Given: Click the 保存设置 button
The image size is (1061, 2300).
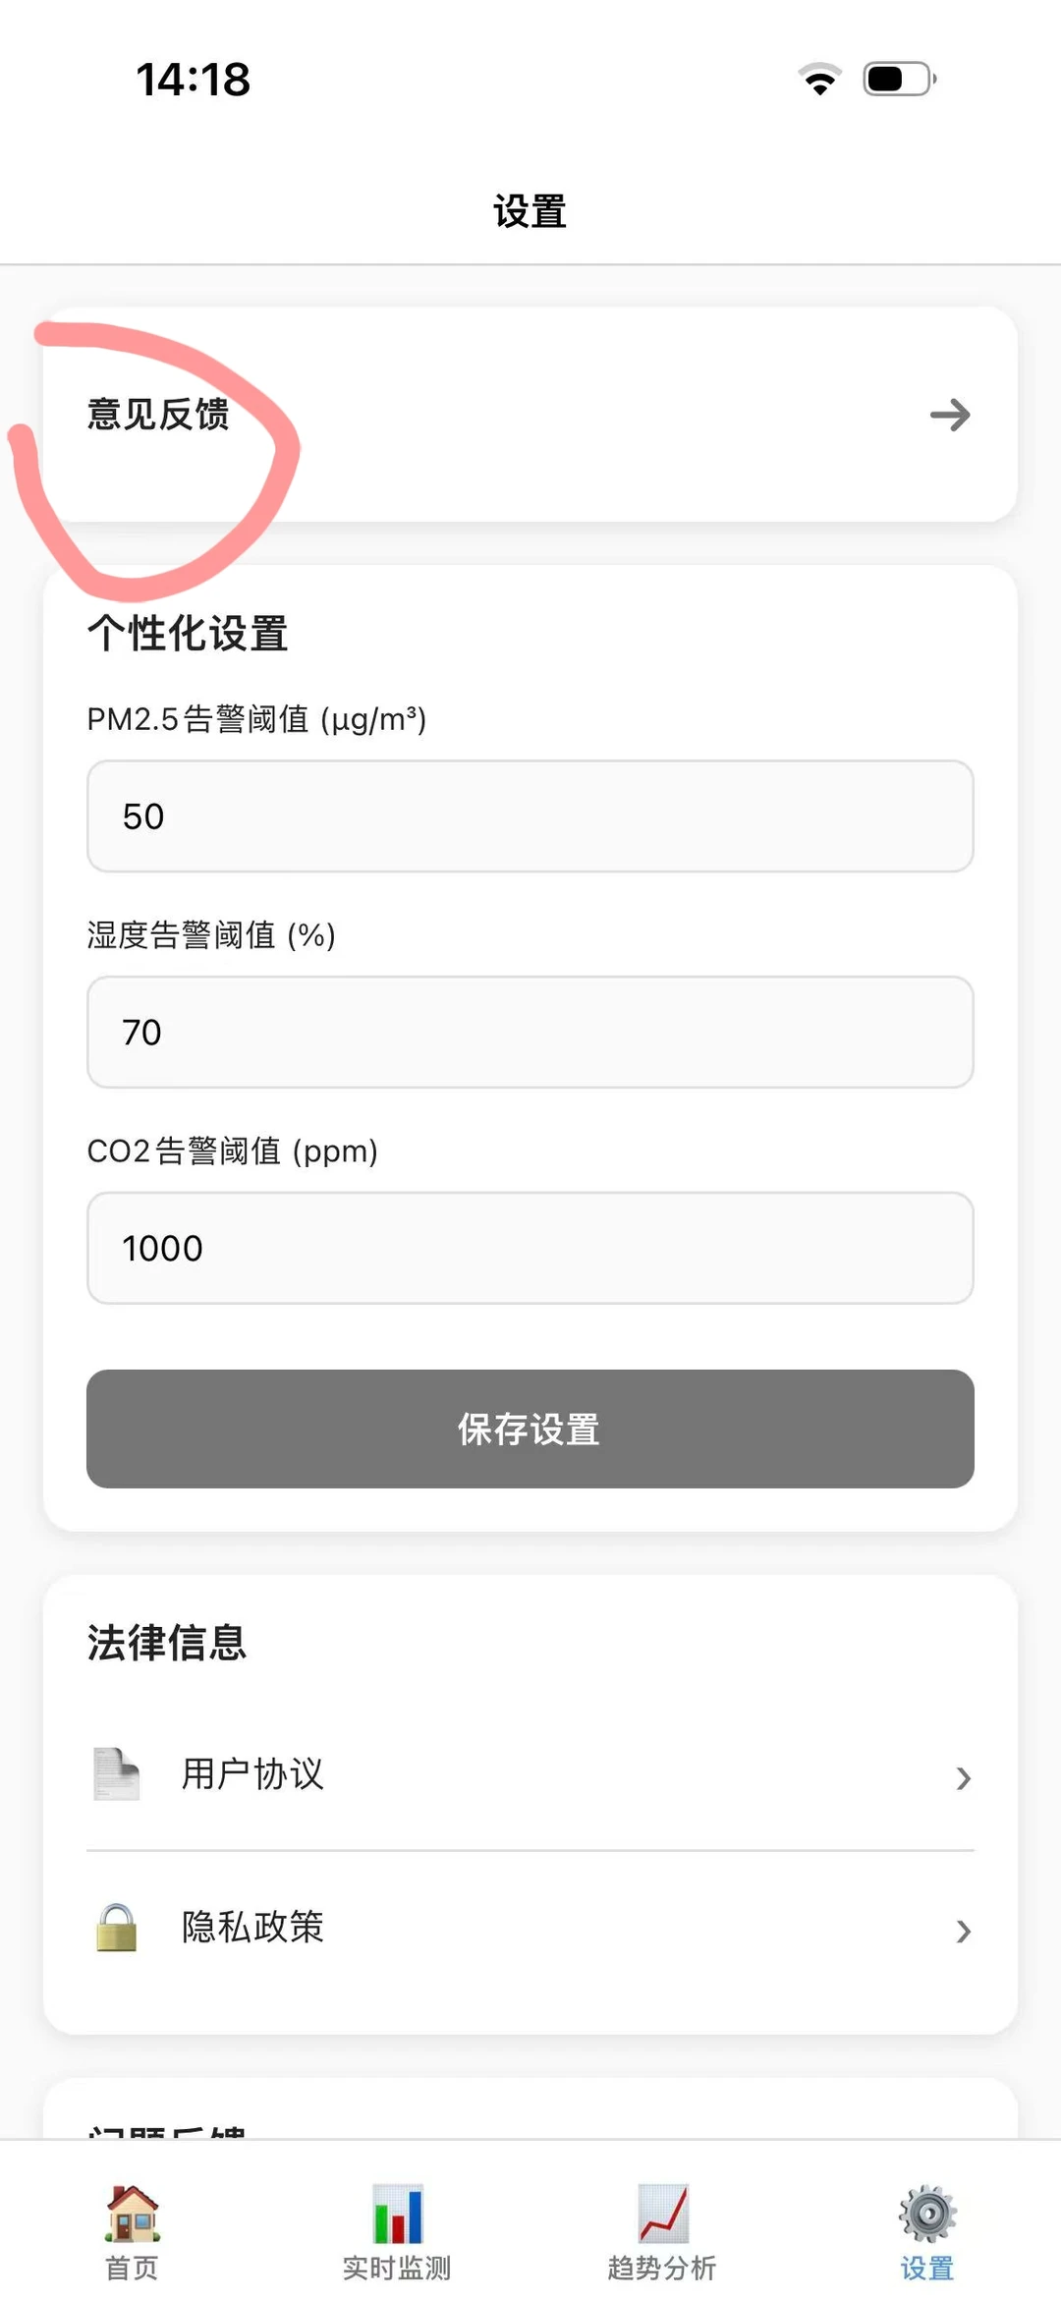Looking at the screenshot, I should point(530,1429).
